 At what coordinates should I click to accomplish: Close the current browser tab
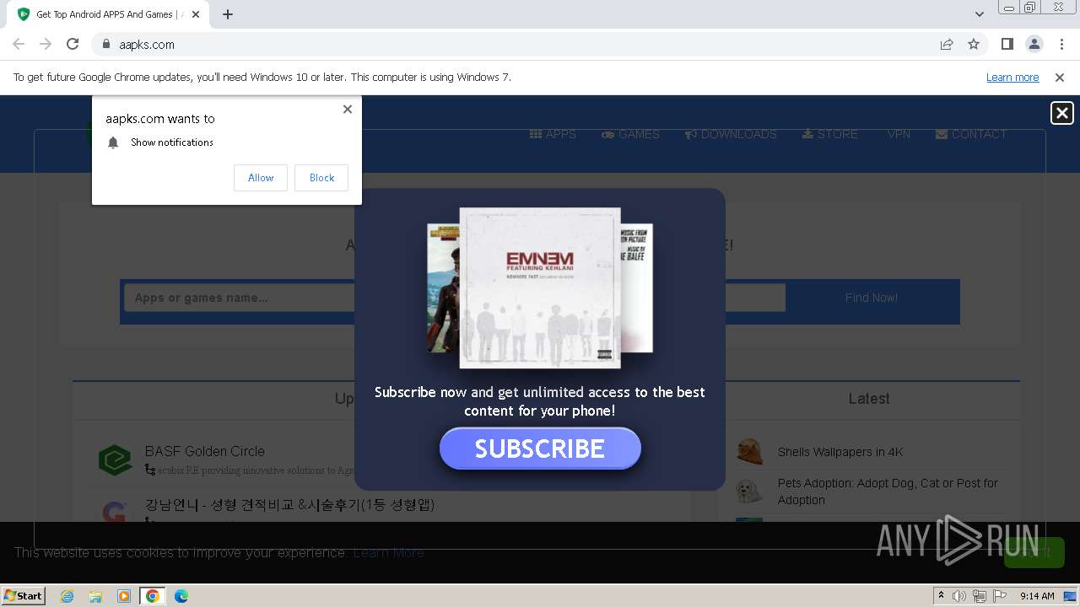click(196, 14)
